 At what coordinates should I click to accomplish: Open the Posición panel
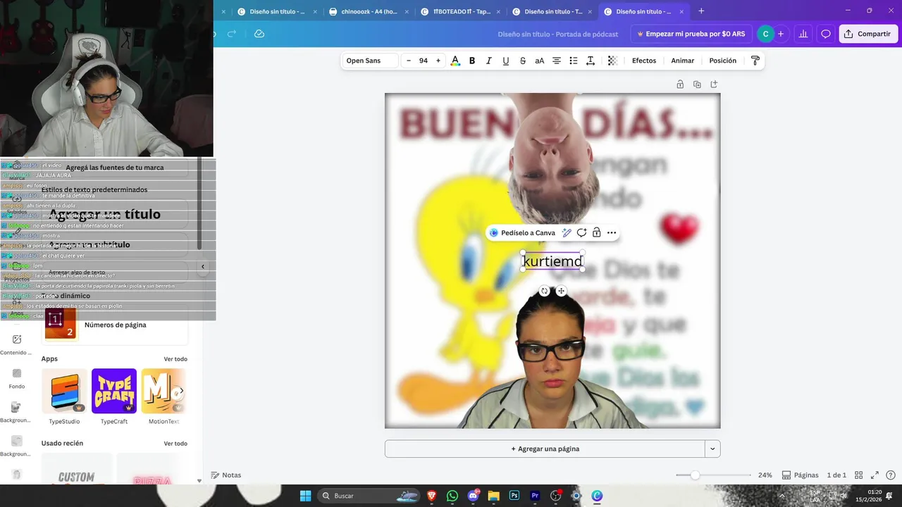click(x=723, y=61)
